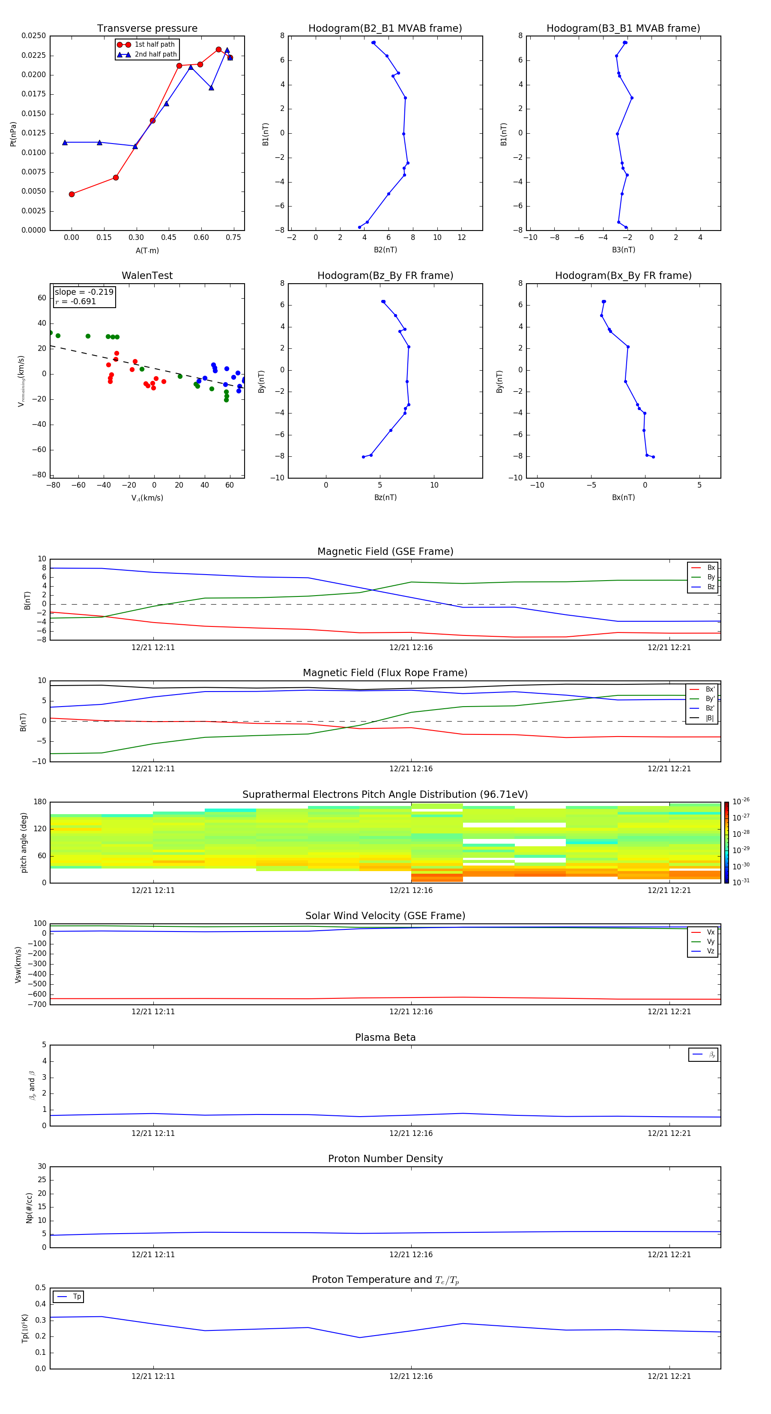Click the 'Proton Number Density' title
771x1414 pixels.
coord(385,1159)
